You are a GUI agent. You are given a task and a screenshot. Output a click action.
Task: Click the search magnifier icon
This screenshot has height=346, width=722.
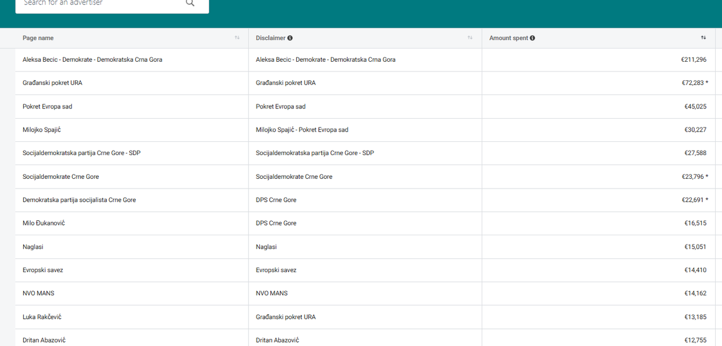[x=190, y=3]
